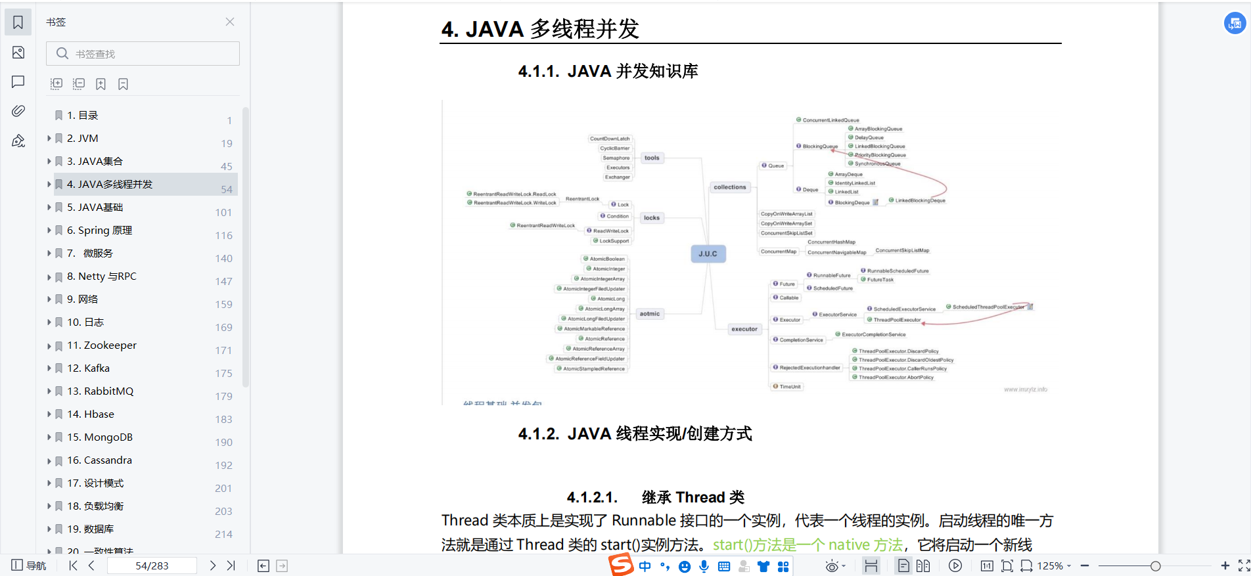Open the attachments paperclip panel
The width and height of the screenshot is (1251, 576).
18,111
